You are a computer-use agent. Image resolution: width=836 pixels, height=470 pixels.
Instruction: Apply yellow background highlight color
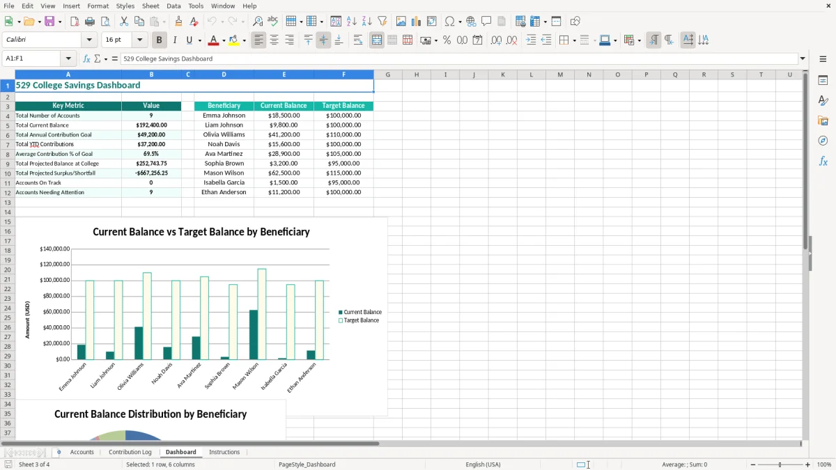point(234,40)
